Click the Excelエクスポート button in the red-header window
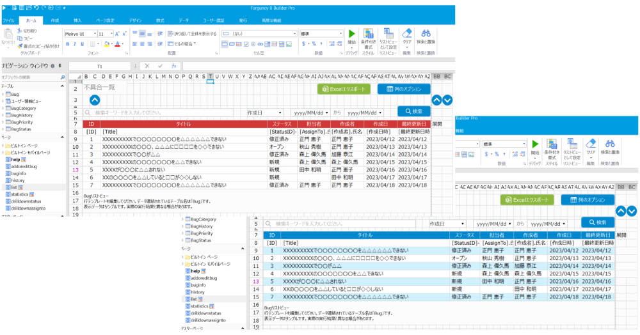Image resolution: width=640 pixels, height=335 pixels. coord(344,89)
